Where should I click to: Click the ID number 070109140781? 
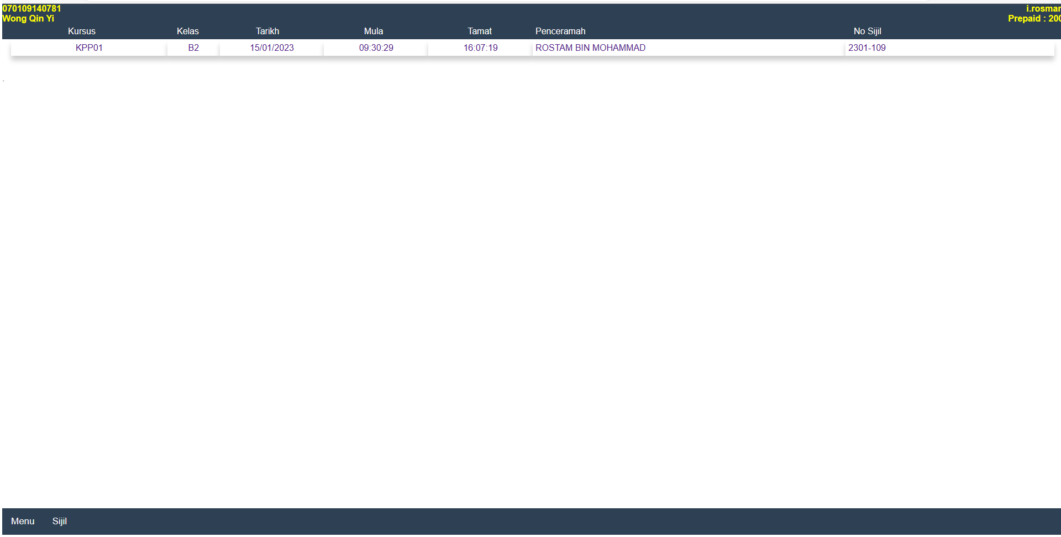click(31, 8)
